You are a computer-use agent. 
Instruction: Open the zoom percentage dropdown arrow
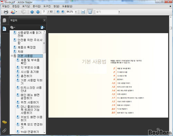76,12
